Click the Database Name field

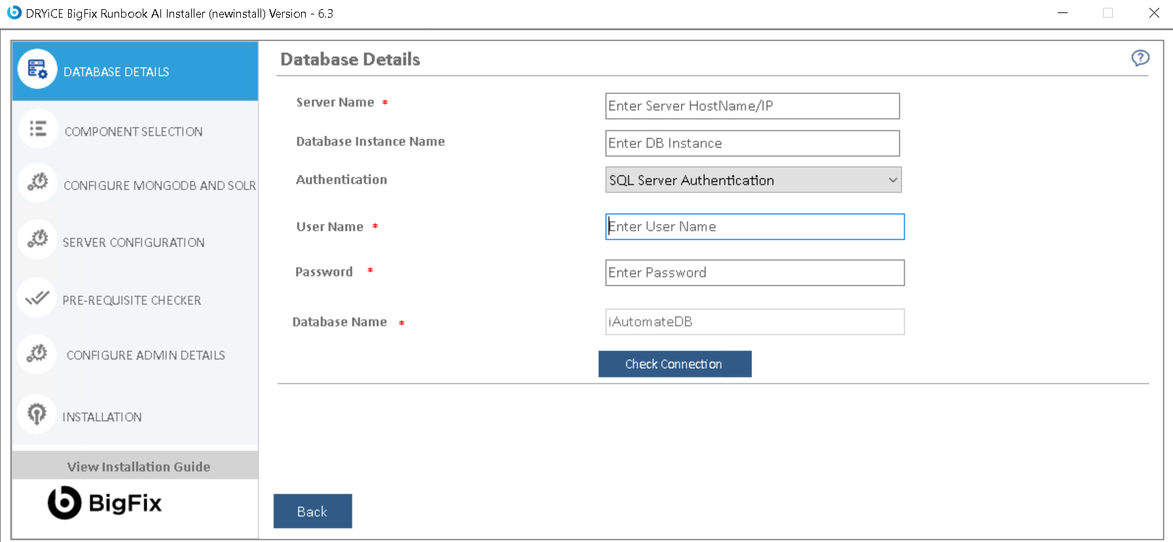pyautogui.click(x=755, y=322)
